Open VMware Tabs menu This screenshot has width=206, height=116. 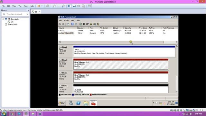(25, 6)
